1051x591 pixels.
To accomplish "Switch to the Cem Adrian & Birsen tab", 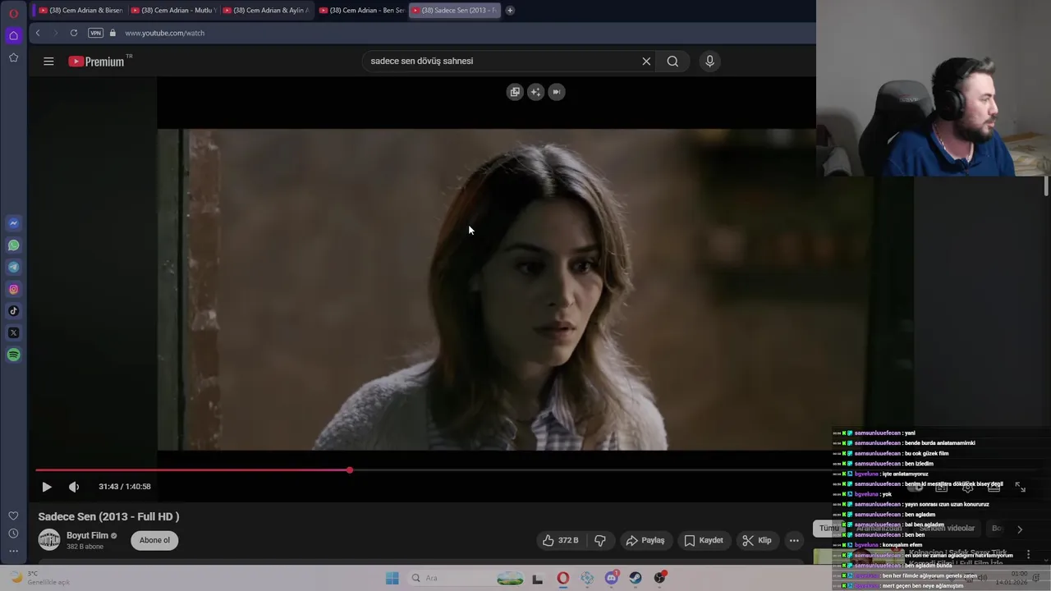I will click(x=80, y=11).
